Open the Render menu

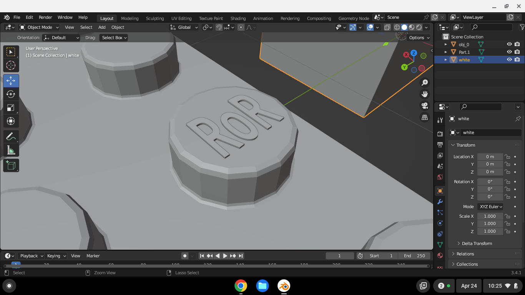45,17
